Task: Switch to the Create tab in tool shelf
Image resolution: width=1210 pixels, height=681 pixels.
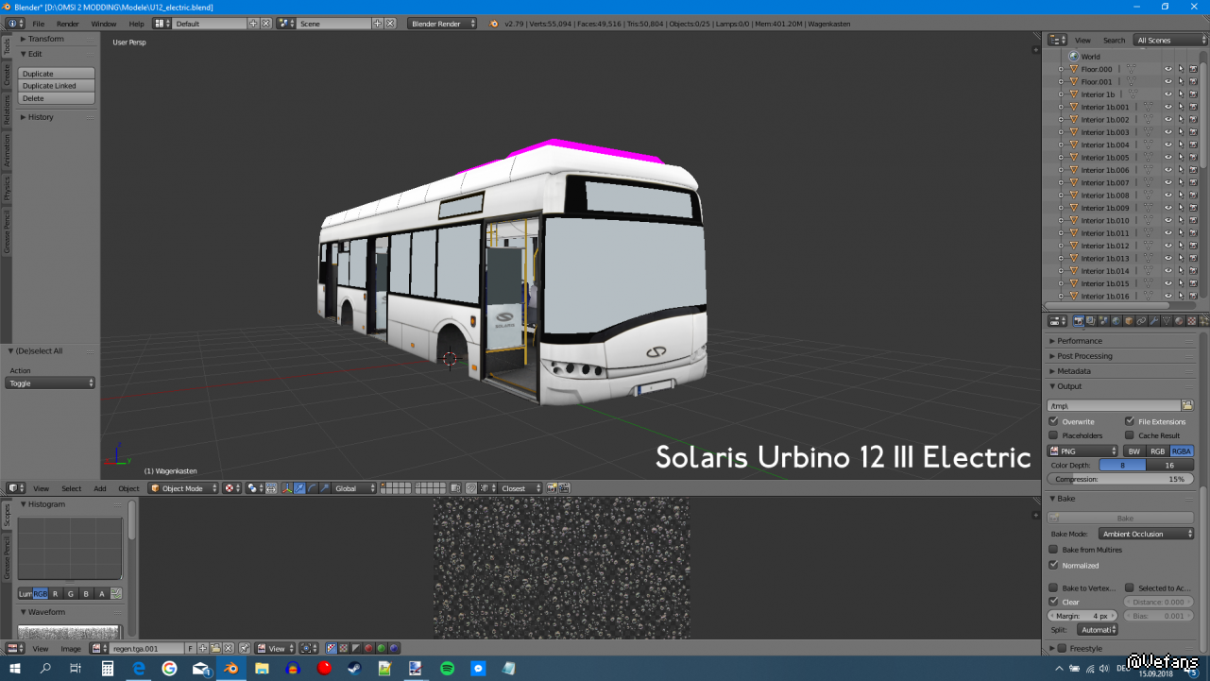Action: (7, 75)
